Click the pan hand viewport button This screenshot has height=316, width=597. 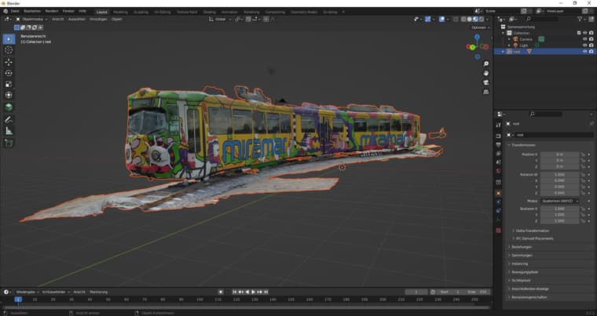(485, 73)
